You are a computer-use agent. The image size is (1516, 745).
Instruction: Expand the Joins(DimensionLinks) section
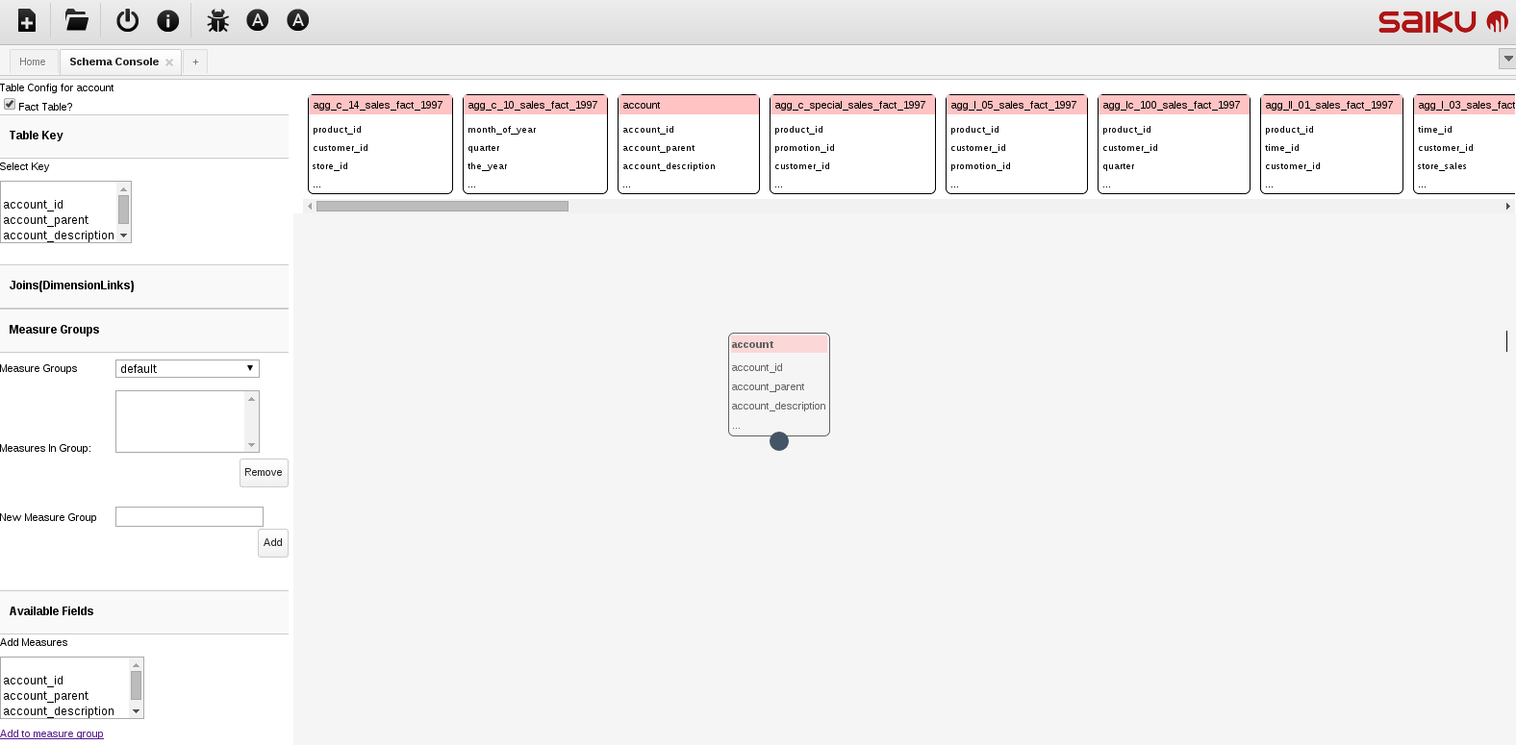(x=144, y=286)
